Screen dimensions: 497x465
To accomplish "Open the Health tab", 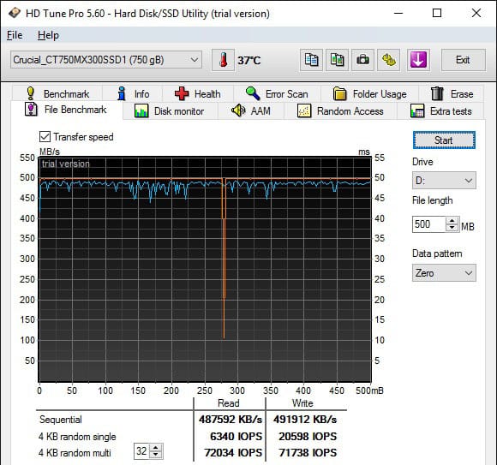I will [x=198, y=93].
